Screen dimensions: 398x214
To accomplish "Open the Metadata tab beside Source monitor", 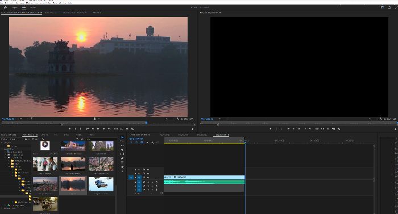I will [97, 12].
